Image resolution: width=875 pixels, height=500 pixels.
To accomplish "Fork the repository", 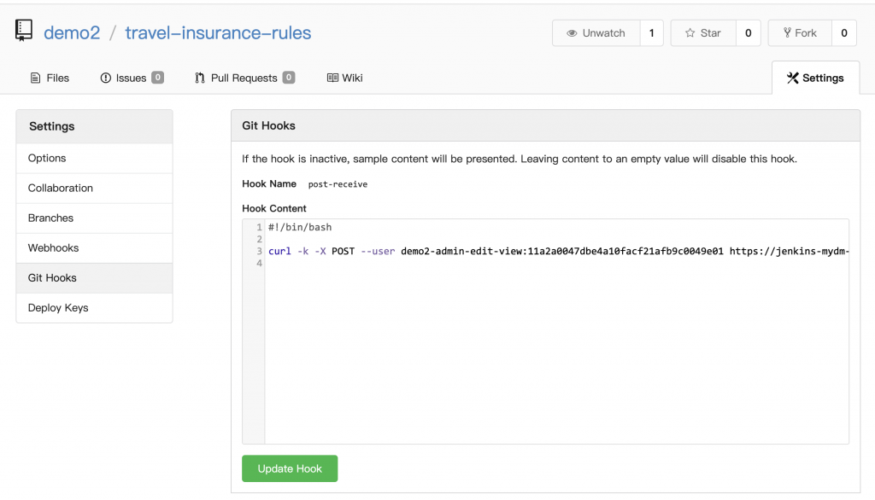I will 799,33.
